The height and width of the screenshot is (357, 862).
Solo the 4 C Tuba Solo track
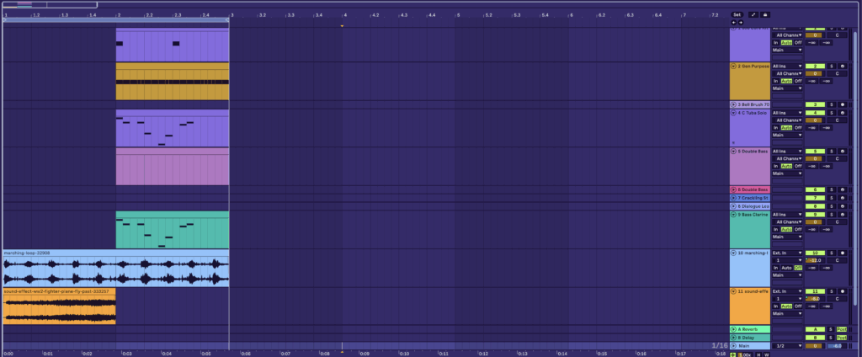pyautogui.click(x=830, y=113)
